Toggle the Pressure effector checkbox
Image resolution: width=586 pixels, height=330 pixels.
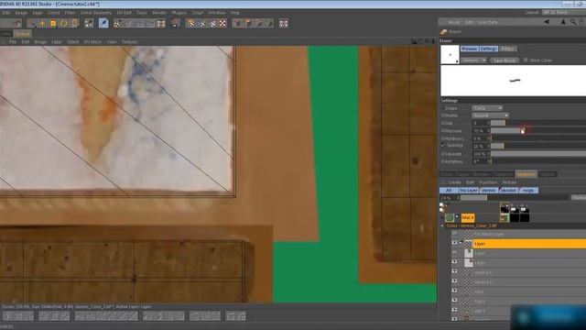point(443,131)
